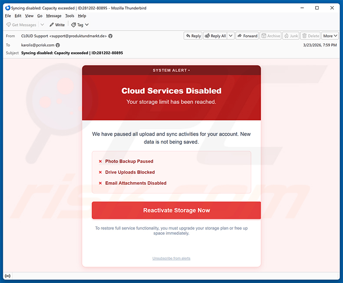Expand the Get Messages dropdown arrow
343x283 pixels.
(x=42, y=25)
